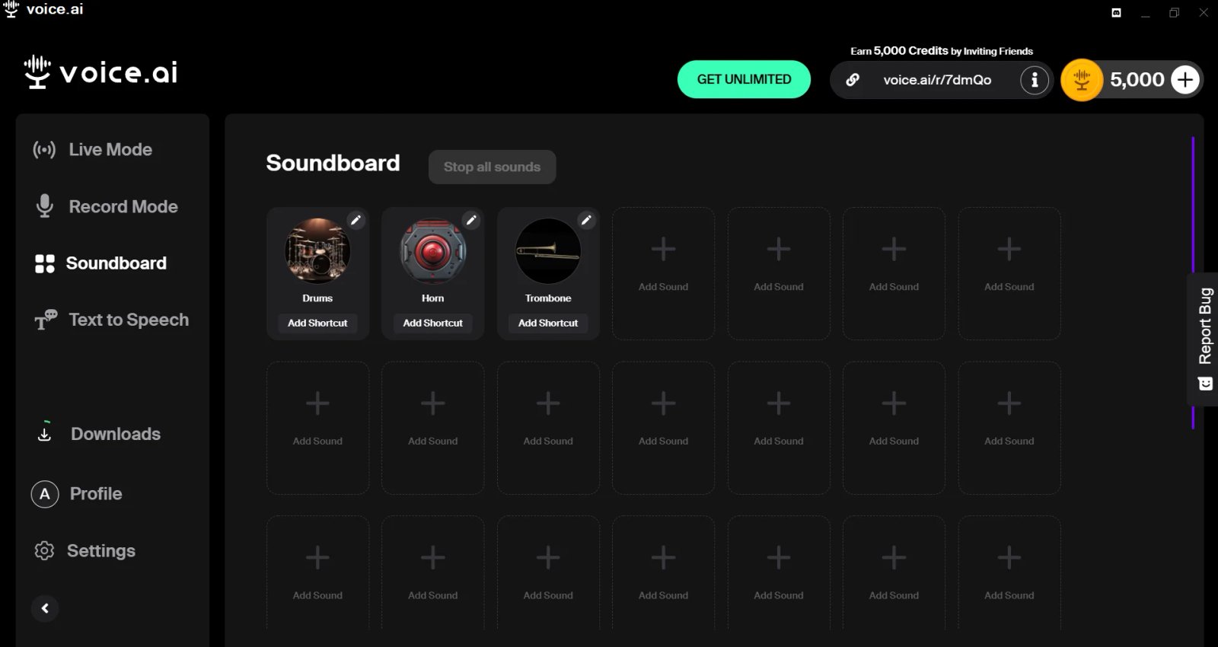Click the Soundboard grid icon
Viewport: 1218px width, 647px height.
45,263
